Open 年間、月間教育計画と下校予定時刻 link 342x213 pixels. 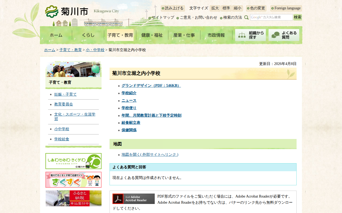(151, 116)
